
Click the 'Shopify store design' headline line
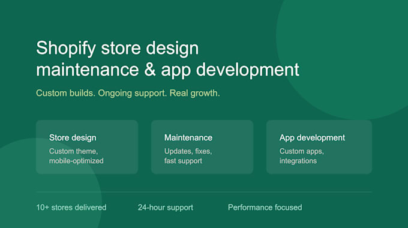[118, 49]
